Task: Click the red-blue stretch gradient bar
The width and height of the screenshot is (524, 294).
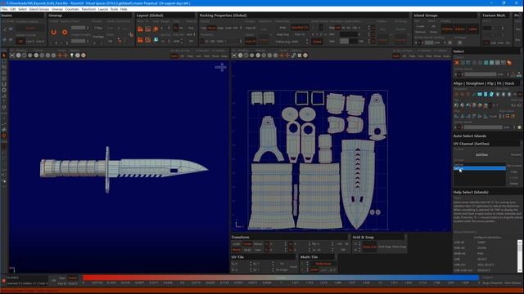Action: point(281,278)
